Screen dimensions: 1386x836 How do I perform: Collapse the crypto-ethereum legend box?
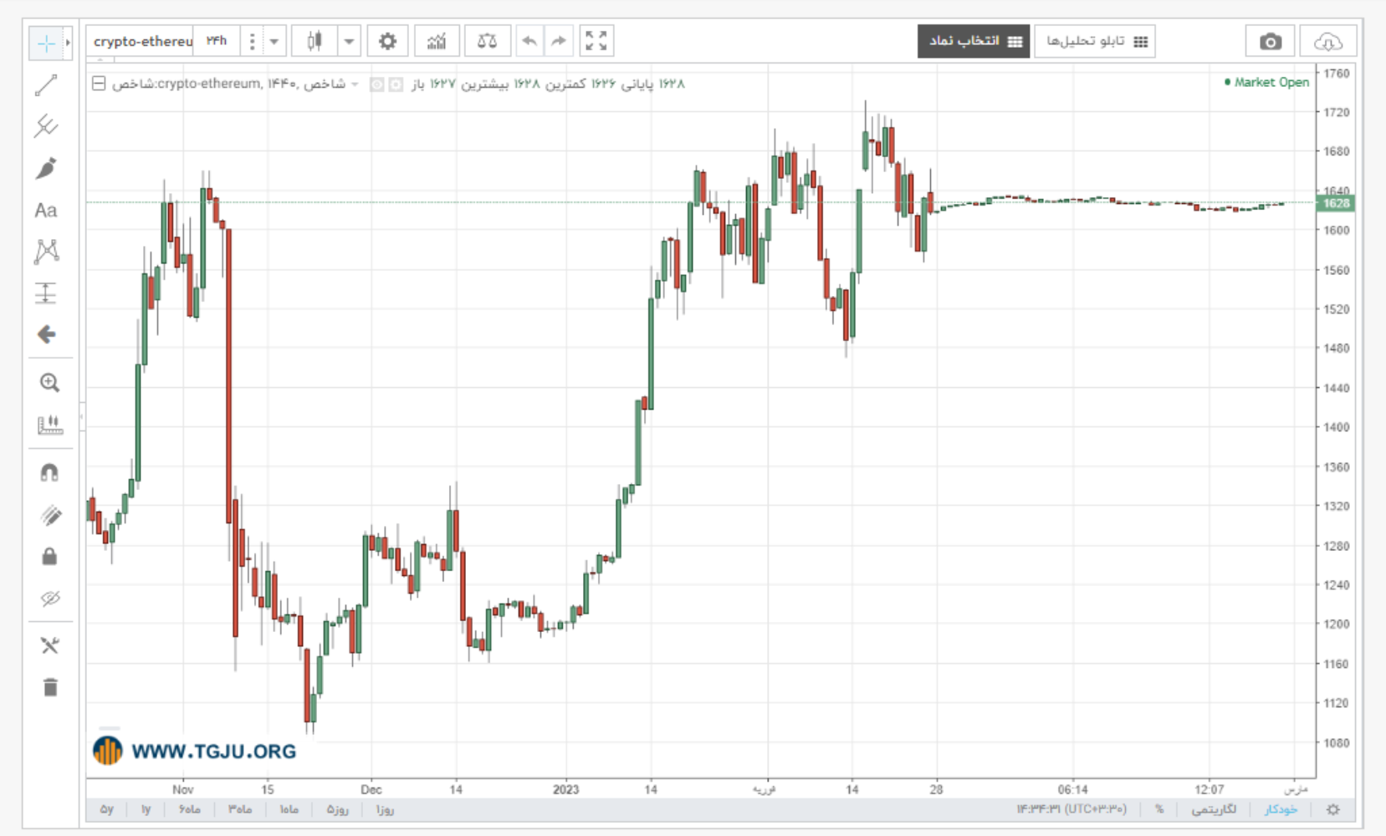click(x=99, y=84)
